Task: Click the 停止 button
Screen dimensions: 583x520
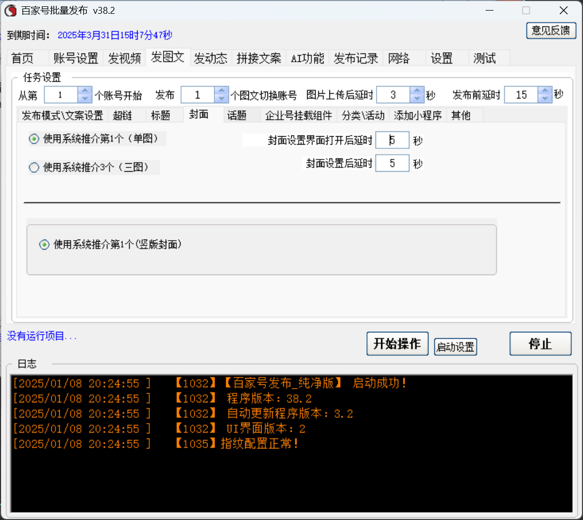Action: click(x=540, y=343)
